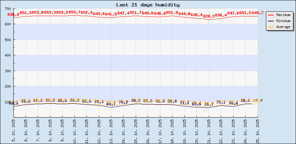
Task: Select the Maximum legend label
Action: [283, 15]
